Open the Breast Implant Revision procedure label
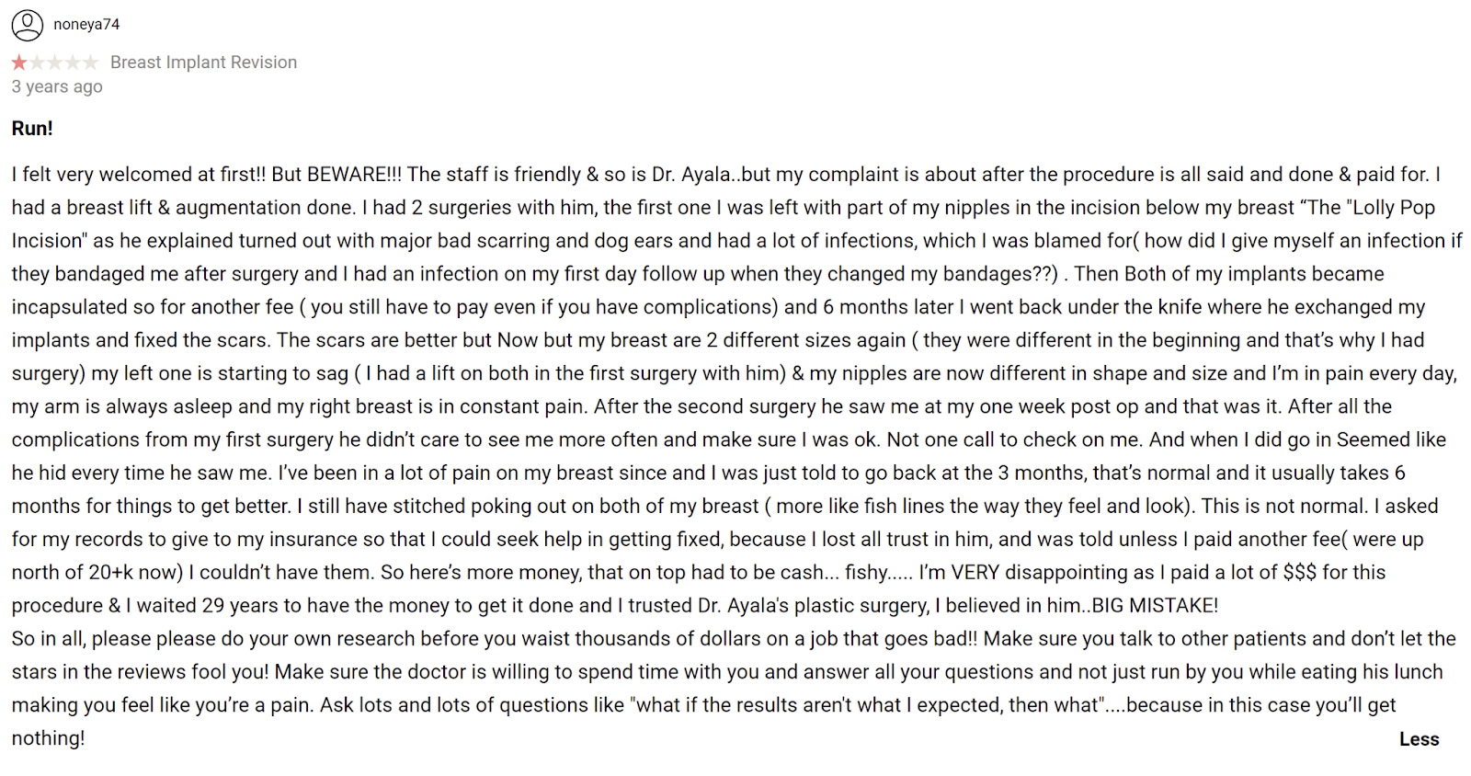The image size is (1471, 776). [x=203, y=63]
